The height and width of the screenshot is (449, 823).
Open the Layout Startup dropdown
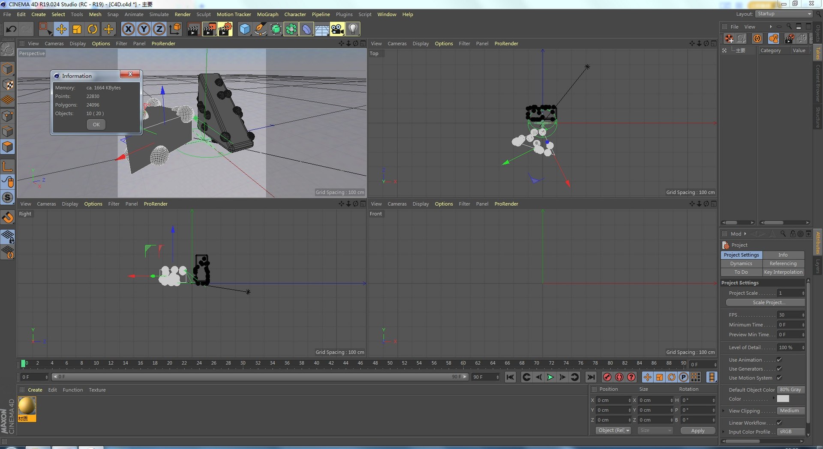(784, 14)
